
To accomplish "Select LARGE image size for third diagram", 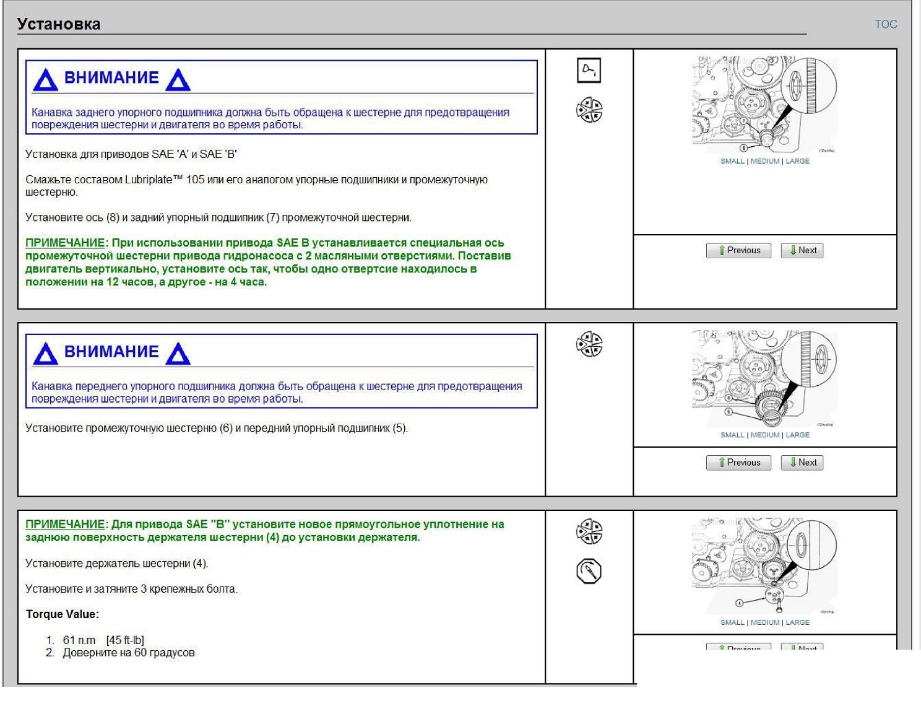I will (x=798, y=622).
